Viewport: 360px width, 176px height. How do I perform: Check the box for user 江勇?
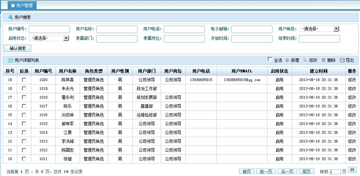[24, 132]
